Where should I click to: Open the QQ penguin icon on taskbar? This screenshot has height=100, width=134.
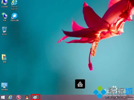pos(27,97)
